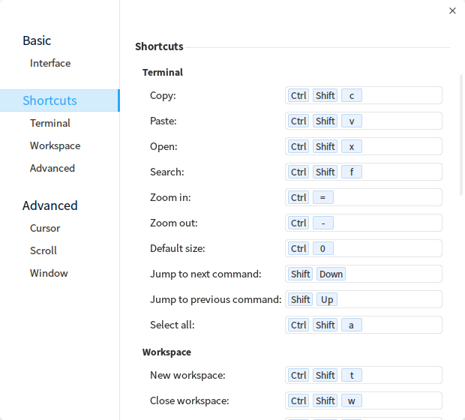Select the Shortcuts category in sidebar
The width and height of the screenshot is (465, 420).
click(50, 100)
